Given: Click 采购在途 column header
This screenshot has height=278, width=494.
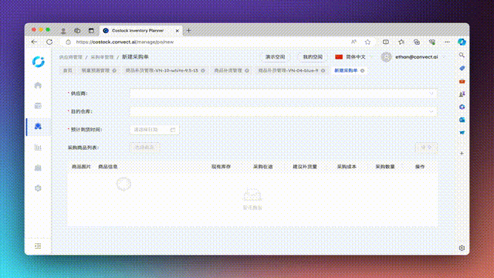Looking at the screenshot, I should (262, 167).
